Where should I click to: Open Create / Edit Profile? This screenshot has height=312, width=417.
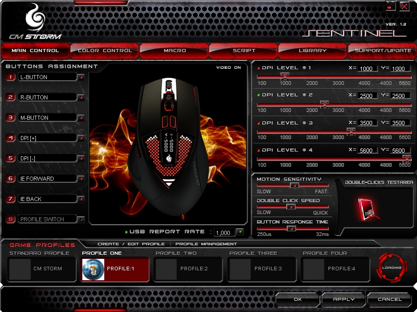[x=131, y=244]
